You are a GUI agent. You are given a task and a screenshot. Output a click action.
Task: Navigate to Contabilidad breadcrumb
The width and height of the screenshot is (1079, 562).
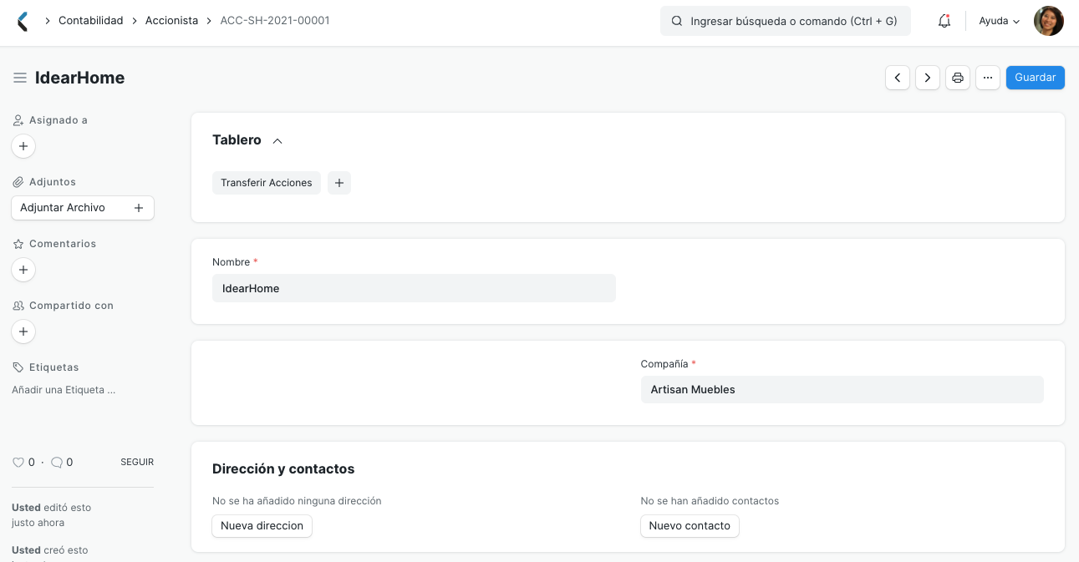[91, 20]
